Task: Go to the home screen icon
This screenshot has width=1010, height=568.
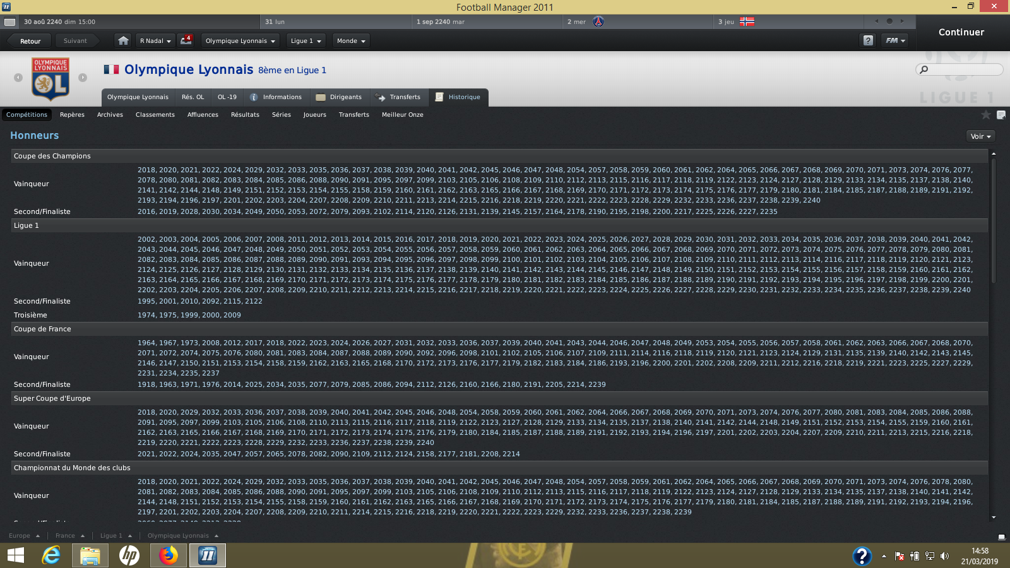Action: 123,40
